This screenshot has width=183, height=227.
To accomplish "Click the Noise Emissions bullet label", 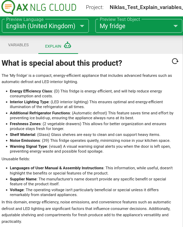I will pos(25,140).
